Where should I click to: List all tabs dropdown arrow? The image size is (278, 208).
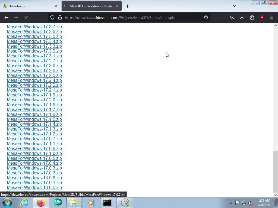tap(234, 6)
